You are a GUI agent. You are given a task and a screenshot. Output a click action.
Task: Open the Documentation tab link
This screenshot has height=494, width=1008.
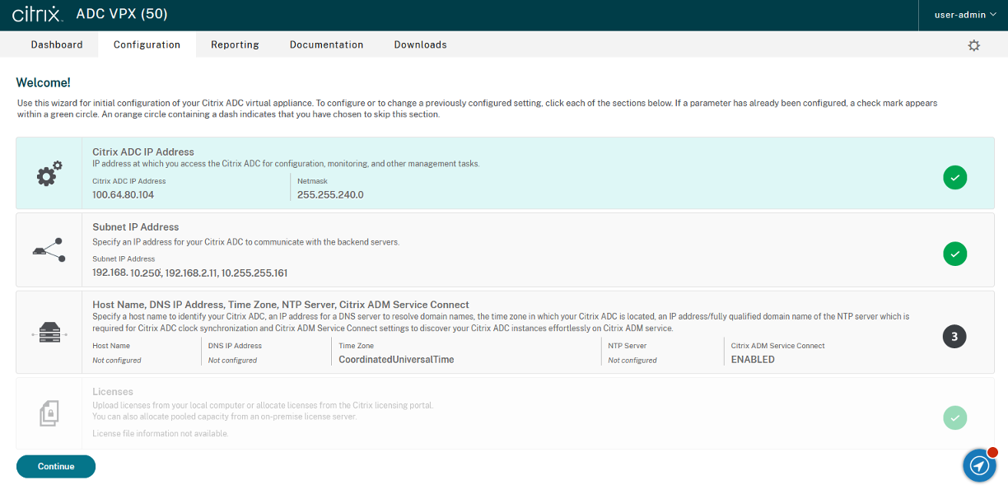pos(326,44)
